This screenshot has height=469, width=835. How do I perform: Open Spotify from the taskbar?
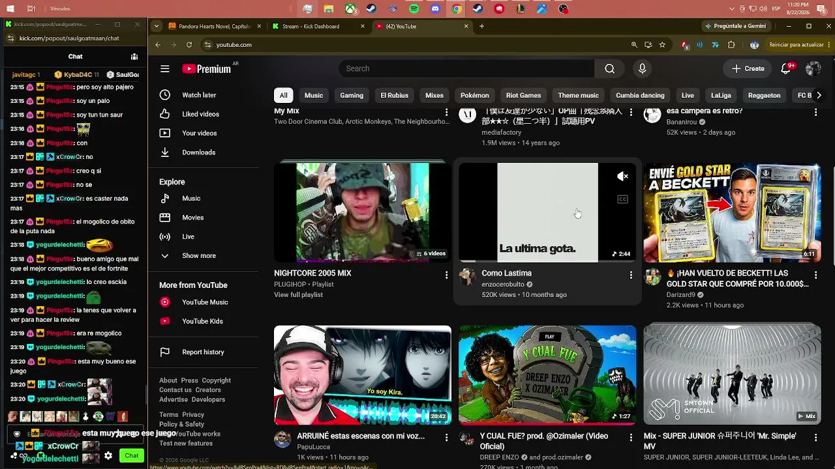(414, 9)
